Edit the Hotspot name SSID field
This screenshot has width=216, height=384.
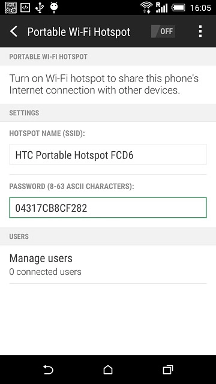tap(108, 155)
